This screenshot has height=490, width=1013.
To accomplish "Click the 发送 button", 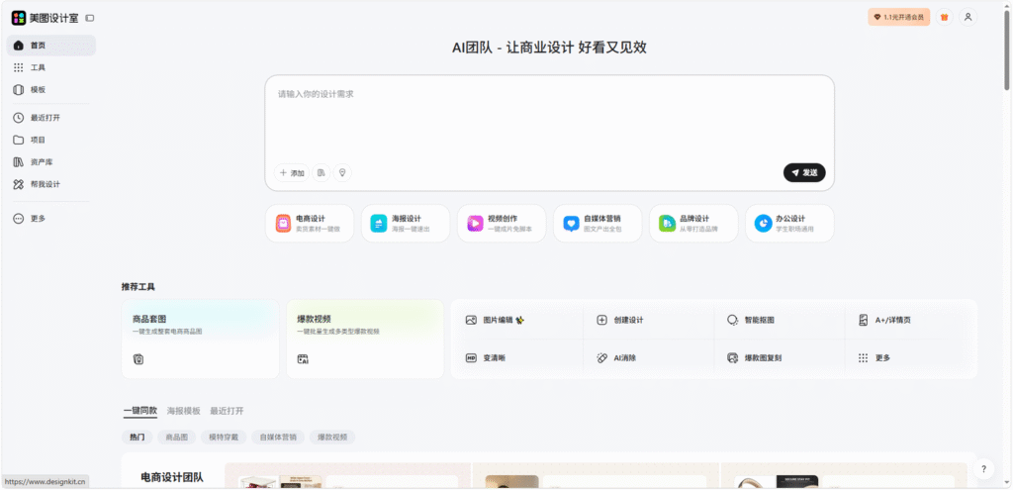I will click(x=804, y=172).
